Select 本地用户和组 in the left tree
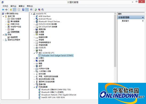This screenshot has width=146, height=104. pos(16,27)
